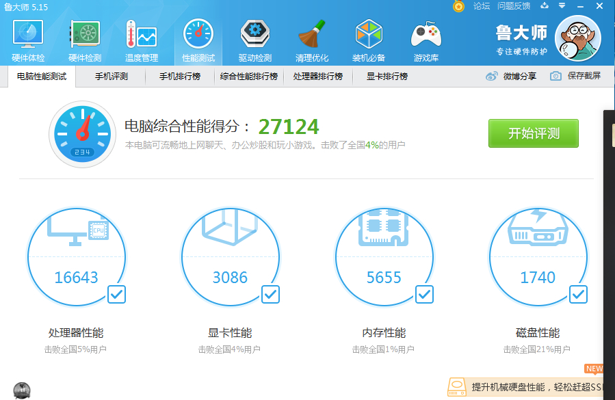The image size is (615, 400).
Task: Switch to 手机排行榜 tab
Action: coord(180,77)
